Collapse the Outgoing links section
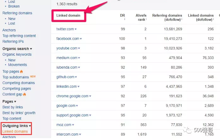 coord(30,126)
